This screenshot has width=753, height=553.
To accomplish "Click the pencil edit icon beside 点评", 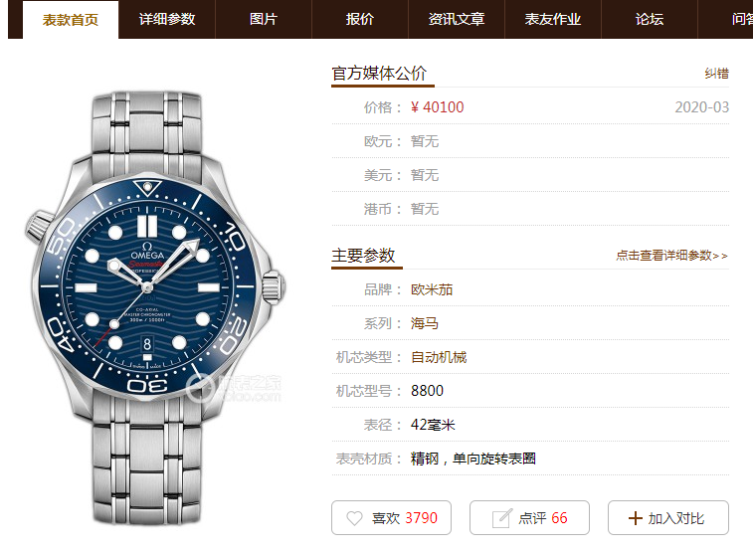I will pos(502,518).
